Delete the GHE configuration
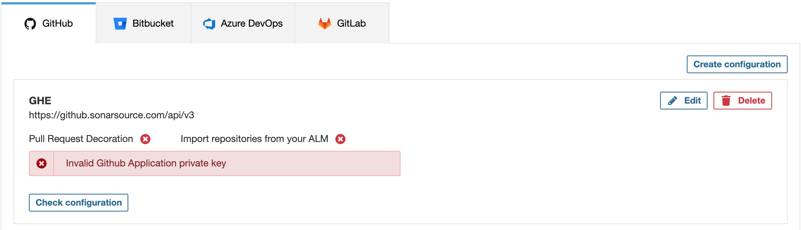Viewport: 801px width, 230px height. [x=743, y=101]
